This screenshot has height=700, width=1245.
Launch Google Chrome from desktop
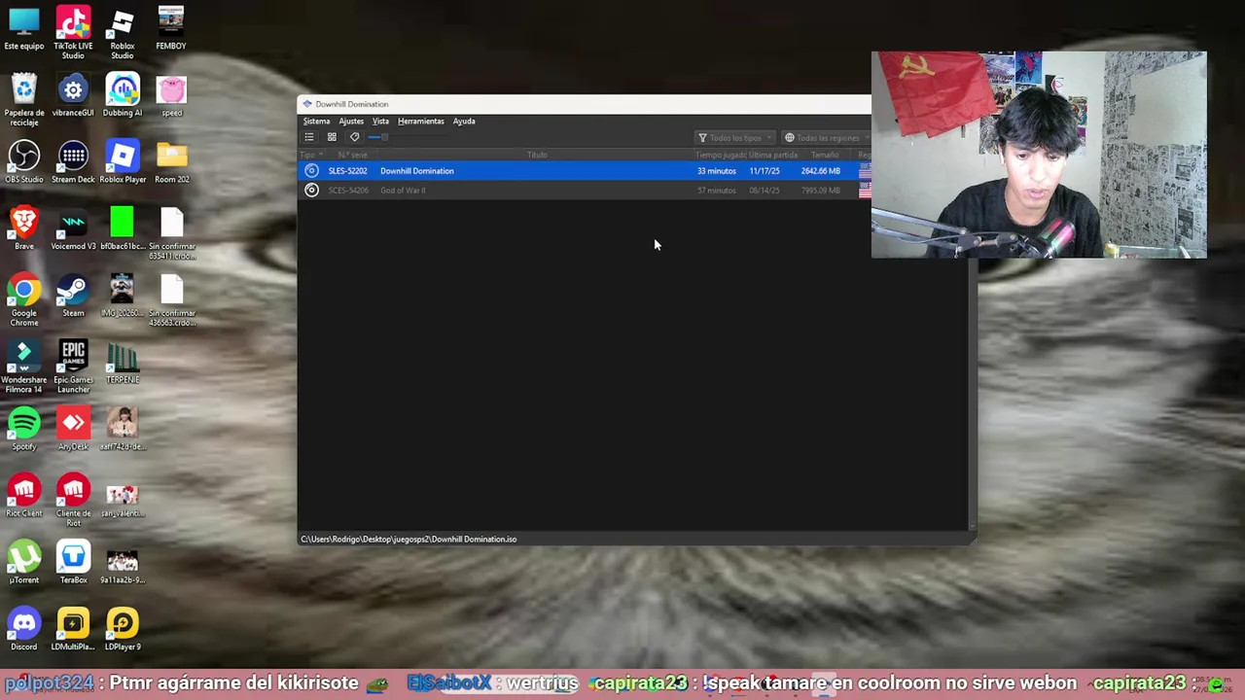[x=24, y=300]
